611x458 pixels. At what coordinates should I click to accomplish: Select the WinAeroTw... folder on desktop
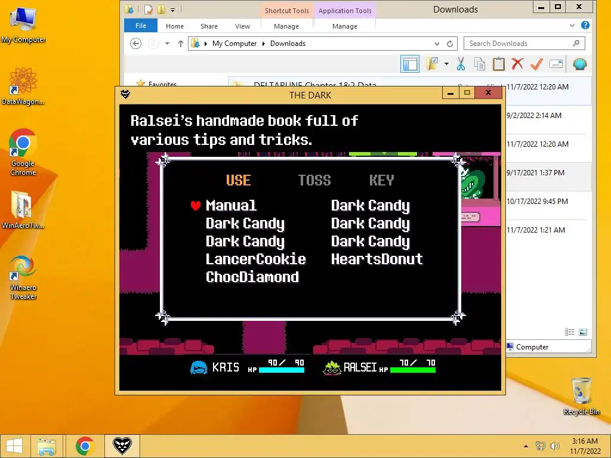click(23, 210)
